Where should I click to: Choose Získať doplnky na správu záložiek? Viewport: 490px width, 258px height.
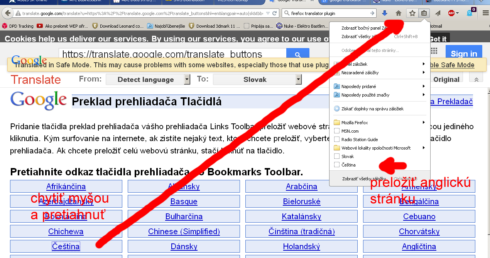click(x=380, y=108)
